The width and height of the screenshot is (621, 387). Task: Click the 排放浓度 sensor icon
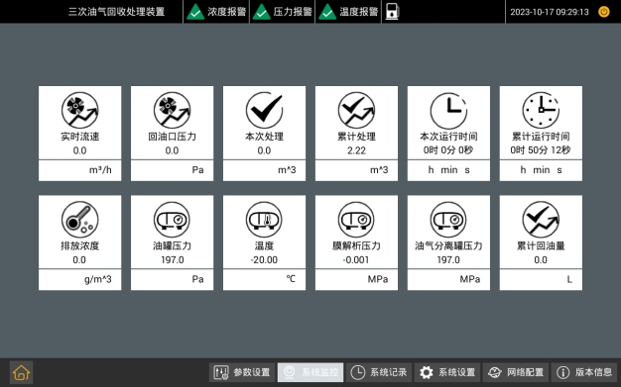tap(80, 220)
